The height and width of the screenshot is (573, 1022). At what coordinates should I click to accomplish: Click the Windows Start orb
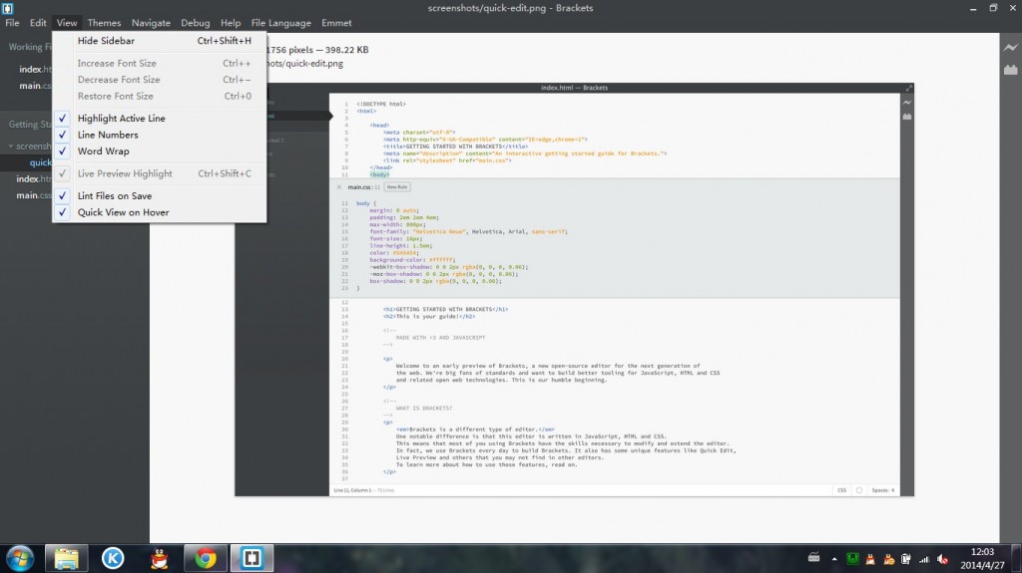tap(20, 559)
